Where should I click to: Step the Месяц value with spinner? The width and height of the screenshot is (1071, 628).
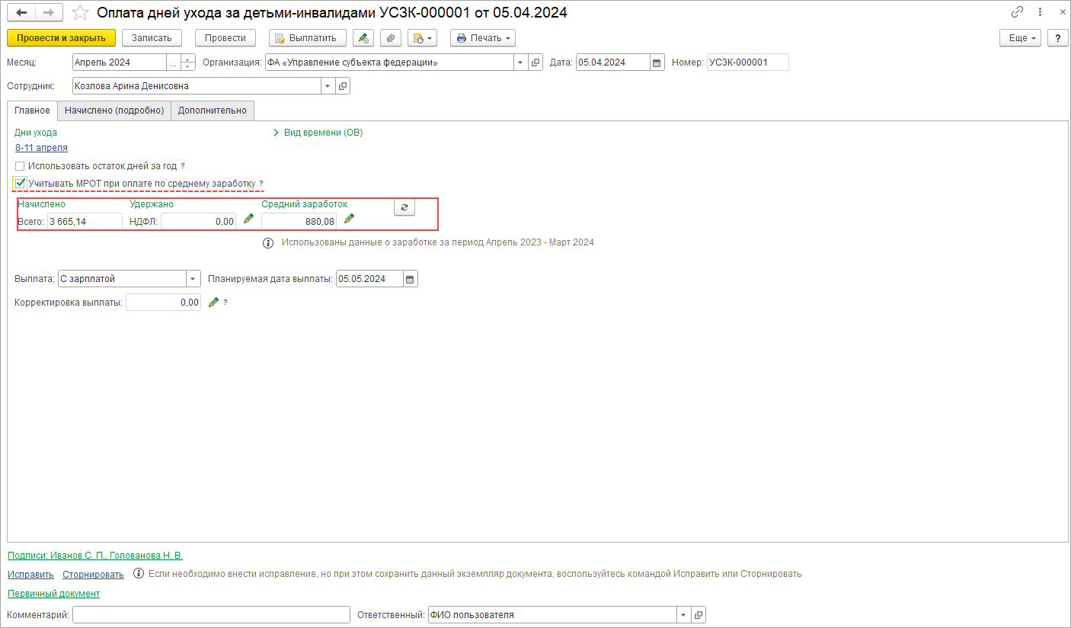188,62
